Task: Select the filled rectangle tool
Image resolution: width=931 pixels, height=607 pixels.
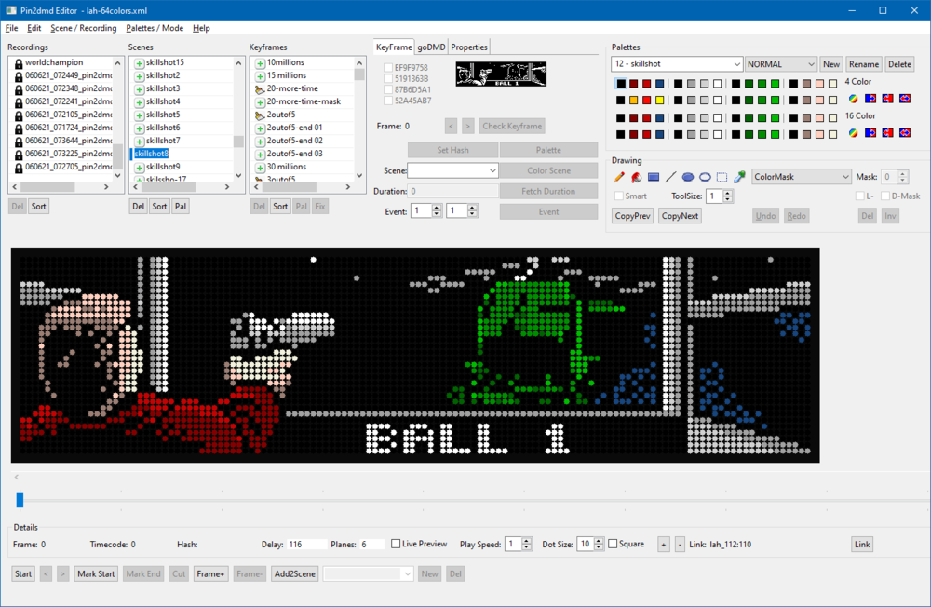Action: pyautogui.click(x=654, y=177)
